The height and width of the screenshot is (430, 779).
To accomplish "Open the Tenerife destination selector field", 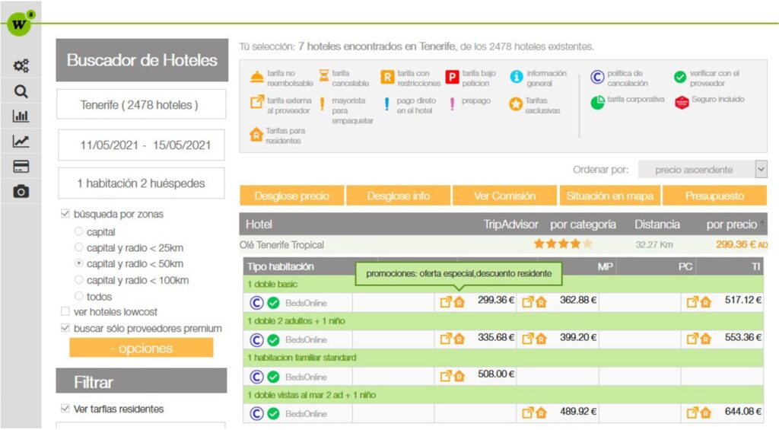I will 141,104.
